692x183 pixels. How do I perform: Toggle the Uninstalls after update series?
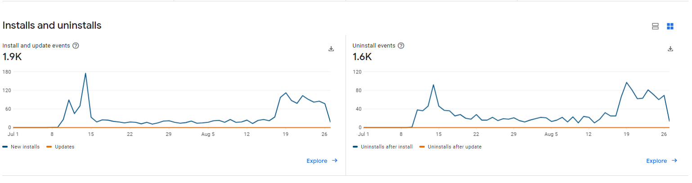pyautogui.click(x=450, y=147)
